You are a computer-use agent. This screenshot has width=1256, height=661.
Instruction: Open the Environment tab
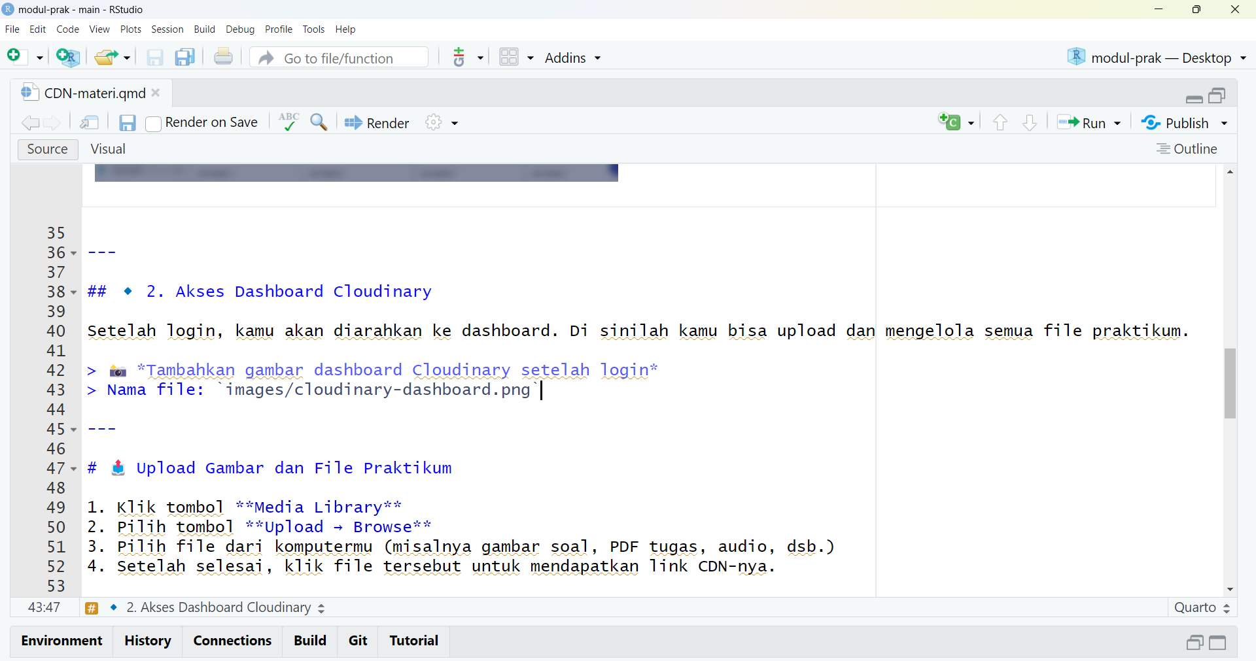[x=61, y=641]
